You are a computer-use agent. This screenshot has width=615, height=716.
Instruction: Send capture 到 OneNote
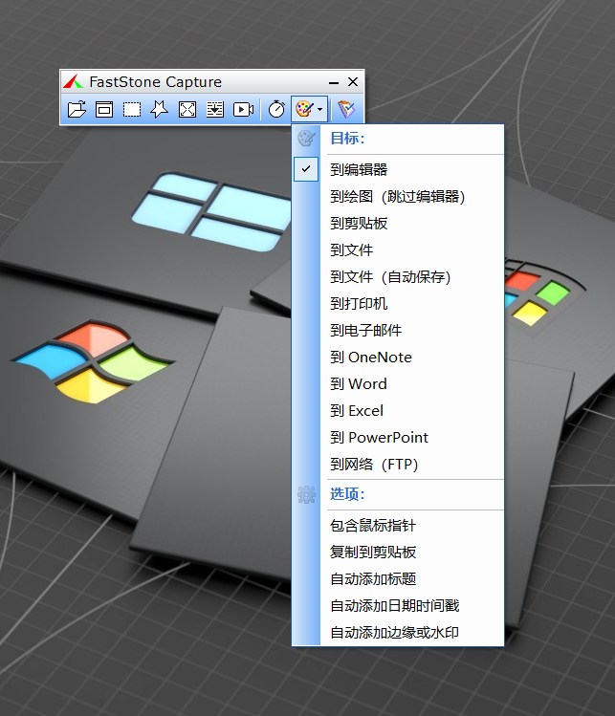click(x=398, y=358)
